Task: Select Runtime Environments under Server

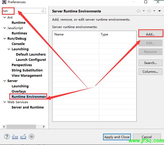Action: pyautogui.click(x=29, y=97)
